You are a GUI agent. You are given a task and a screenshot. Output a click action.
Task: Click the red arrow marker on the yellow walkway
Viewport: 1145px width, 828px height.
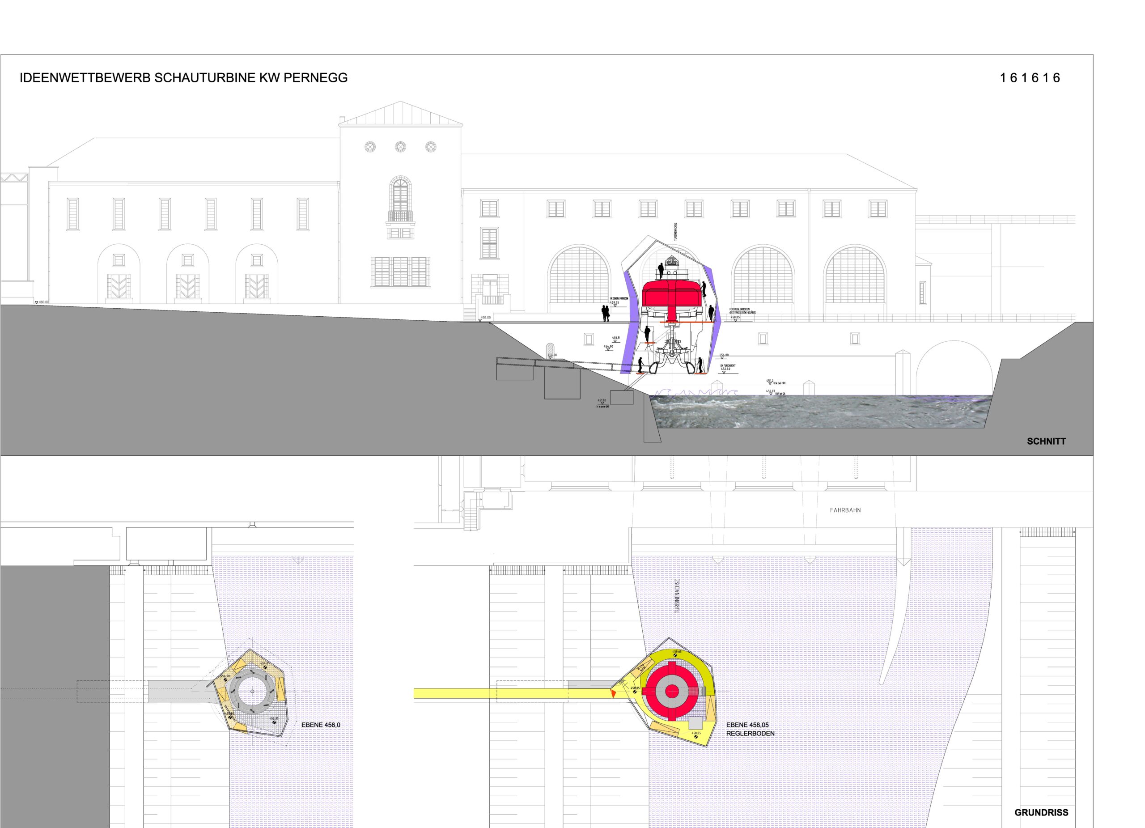[613, 694]
